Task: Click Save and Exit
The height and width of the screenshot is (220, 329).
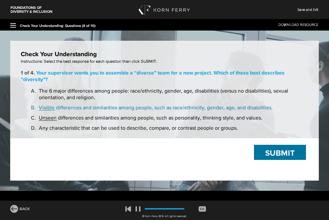Action: click(x=308, y=10)
